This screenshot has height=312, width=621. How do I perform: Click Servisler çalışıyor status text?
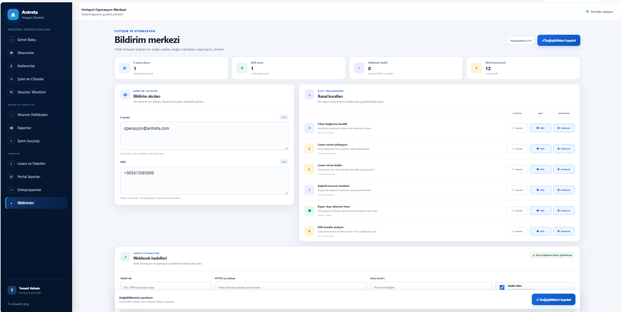click(602, 12)
